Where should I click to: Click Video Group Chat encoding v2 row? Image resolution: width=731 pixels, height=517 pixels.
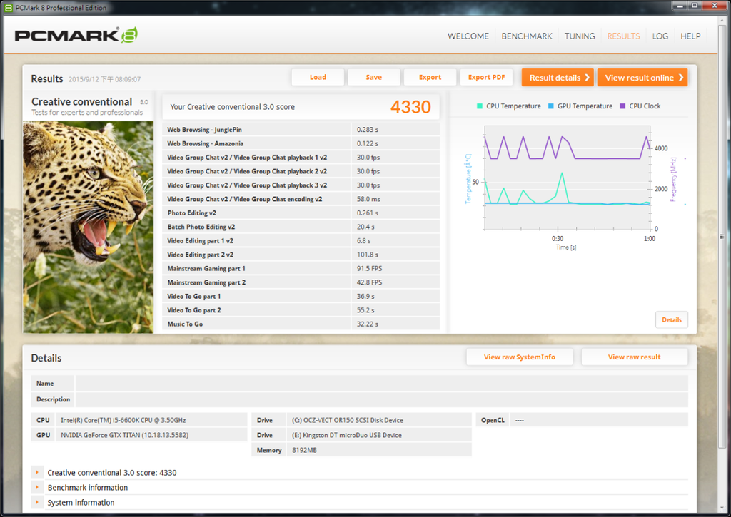pyautogui.click(x=301, y=199)
